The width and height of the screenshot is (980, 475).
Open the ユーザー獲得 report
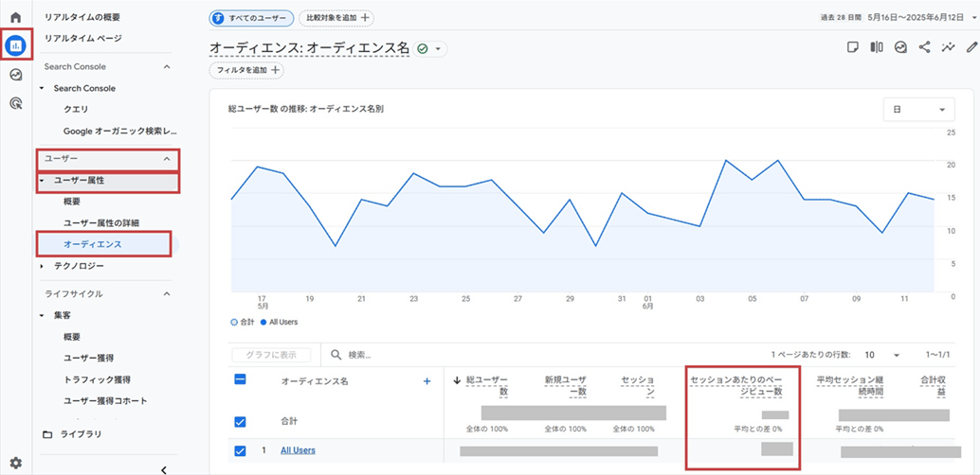[89, 359]
